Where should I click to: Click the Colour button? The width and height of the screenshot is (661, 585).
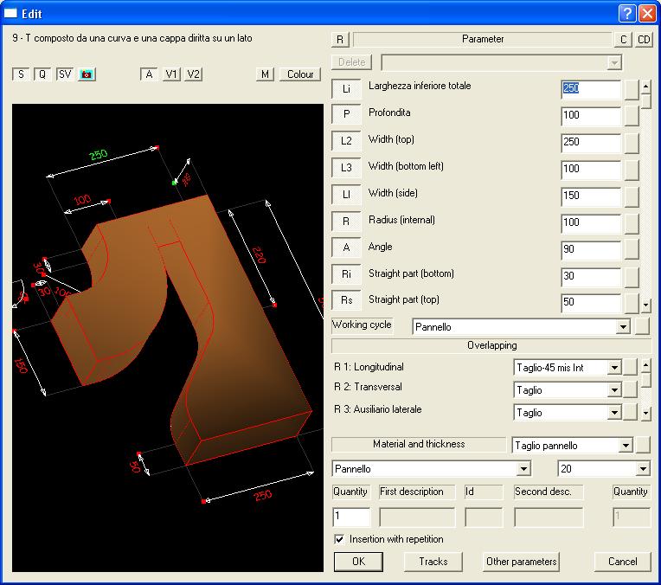pyautogui.click(x=300, y=74)
